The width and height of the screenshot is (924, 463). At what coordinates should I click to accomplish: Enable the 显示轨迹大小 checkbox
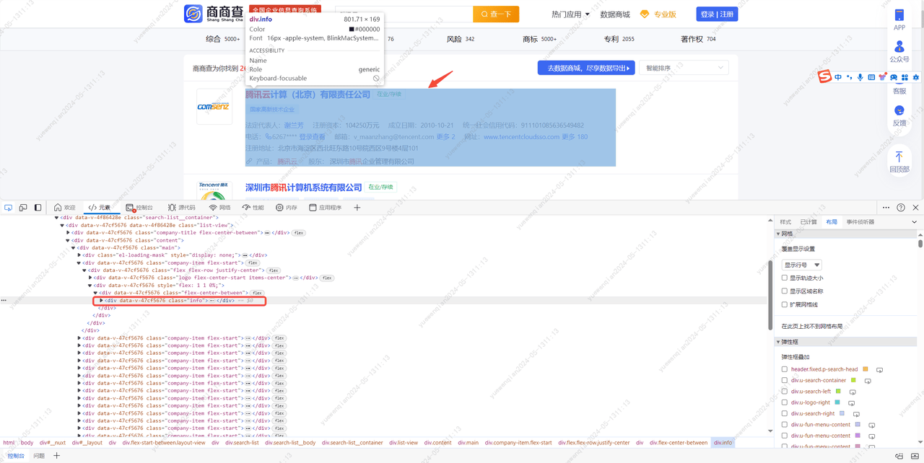[x=785, y=278]
